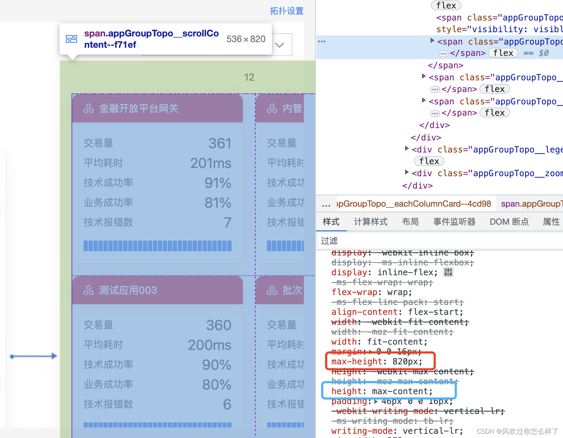Expand the third collapsed appGroupTopo span node

click(x=423, y=100)
